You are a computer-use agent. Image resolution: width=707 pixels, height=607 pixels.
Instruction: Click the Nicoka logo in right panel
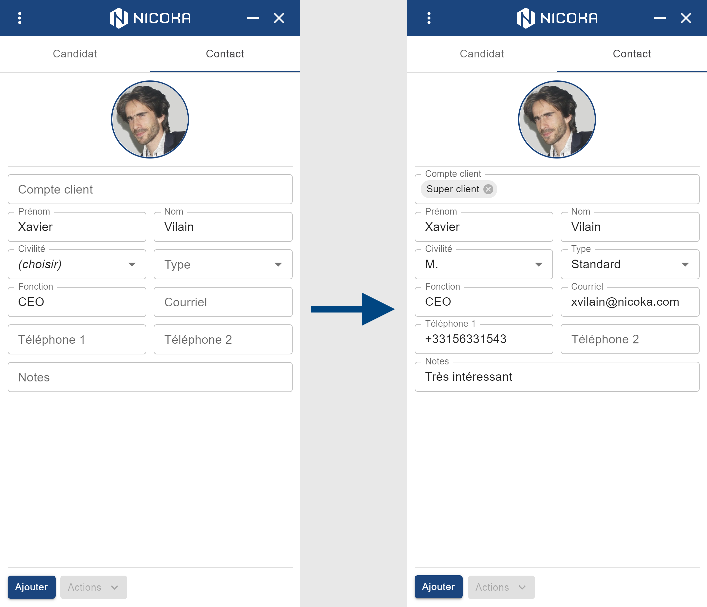(557, 18)
